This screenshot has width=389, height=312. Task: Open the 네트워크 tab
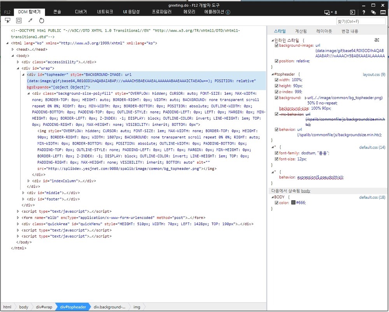point(105,12)
